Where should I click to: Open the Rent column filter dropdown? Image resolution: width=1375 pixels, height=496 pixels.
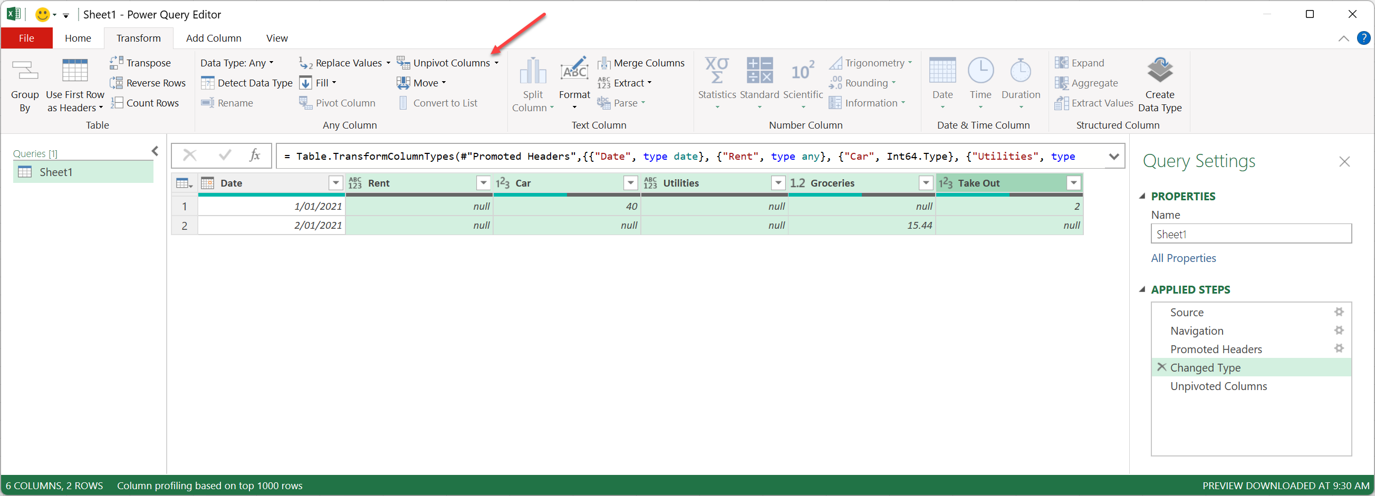[x=483, y=183]
